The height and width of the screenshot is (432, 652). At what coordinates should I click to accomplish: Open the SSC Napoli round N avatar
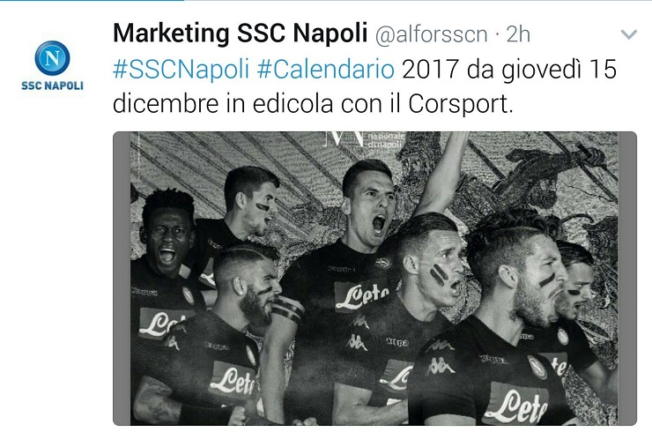(x=52, y=58)
